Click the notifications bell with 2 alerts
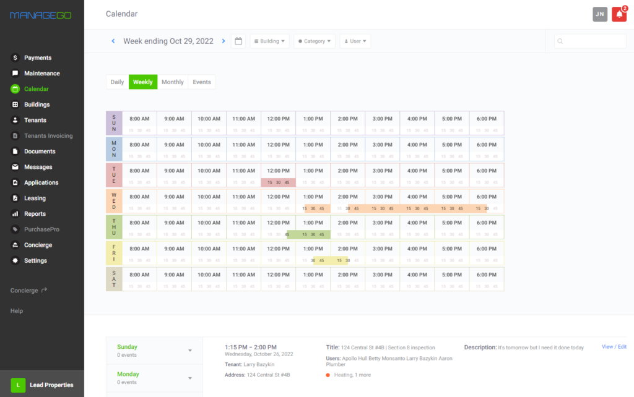634x397 pixels. tap(620, 14)
